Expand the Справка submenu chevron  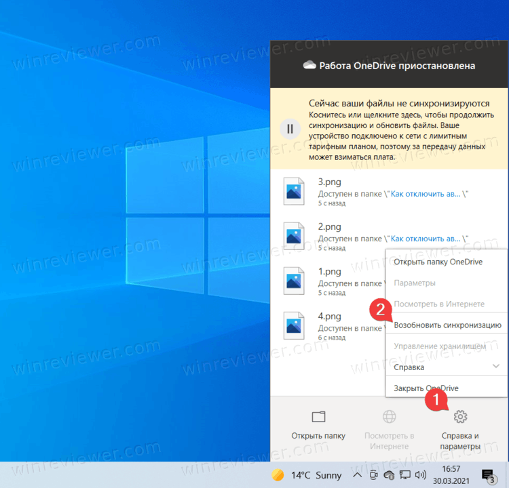pos(495,366)
